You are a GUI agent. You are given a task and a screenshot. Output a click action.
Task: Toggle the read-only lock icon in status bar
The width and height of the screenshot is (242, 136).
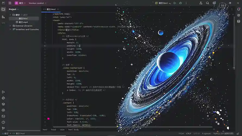coord(238,134)
